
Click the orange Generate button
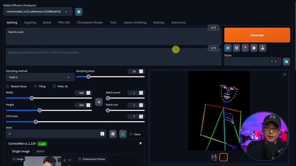(x=257, y=35)
